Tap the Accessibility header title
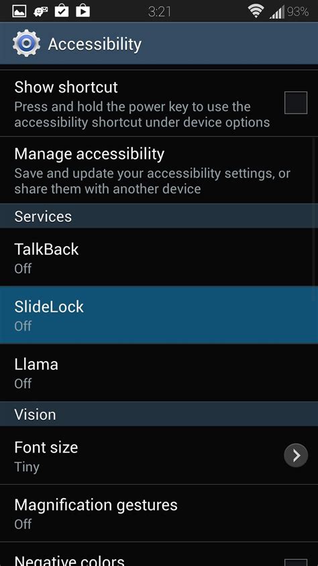 [95, 44]
